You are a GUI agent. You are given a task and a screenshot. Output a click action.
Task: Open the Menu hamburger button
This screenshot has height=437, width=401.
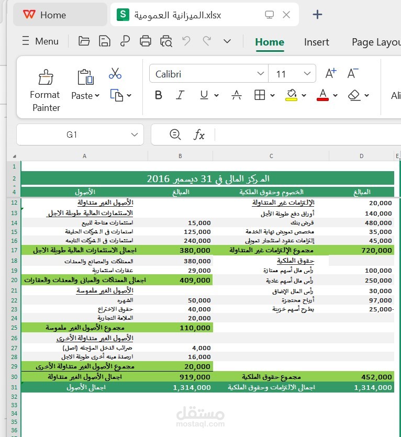tap(40, 41)
